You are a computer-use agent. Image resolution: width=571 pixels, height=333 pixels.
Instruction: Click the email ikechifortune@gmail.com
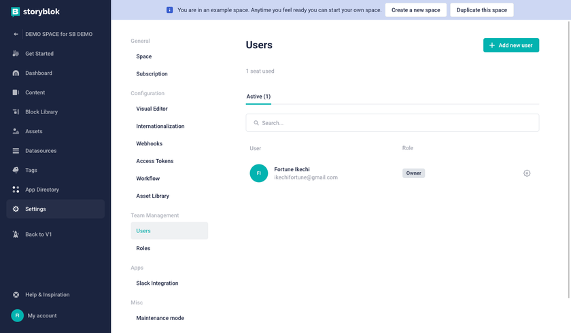click(x=305, y=177)
